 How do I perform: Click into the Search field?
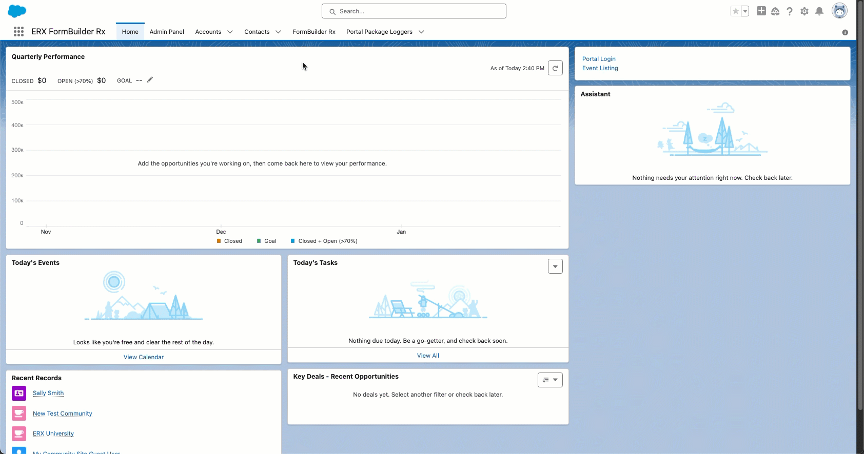point(414,11)
